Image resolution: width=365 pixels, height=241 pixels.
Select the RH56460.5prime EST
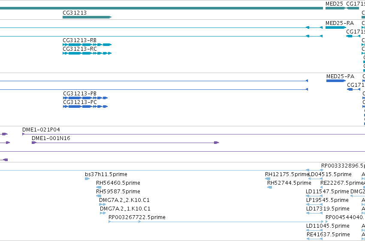tap(99, 187)
